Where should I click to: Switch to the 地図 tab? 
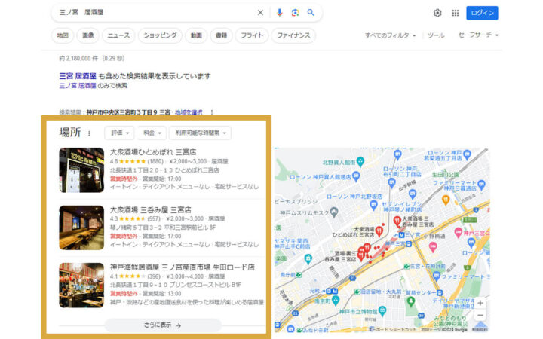tap(63, 35)
